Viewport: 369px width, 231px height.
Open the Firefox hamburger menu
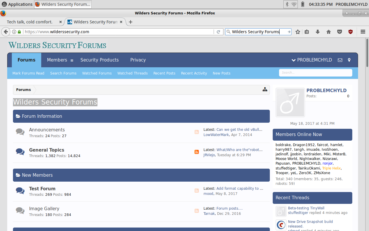coord(363,32)
